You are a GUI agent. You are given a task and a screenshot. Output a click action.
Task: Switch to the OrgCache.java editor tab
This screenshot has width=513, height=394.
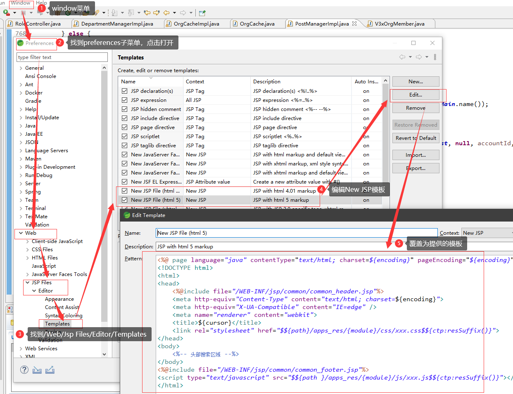coord(256,24)
